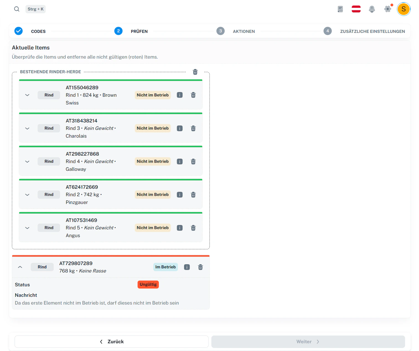
Task: Delete item AT318438214
Action: 193,128
